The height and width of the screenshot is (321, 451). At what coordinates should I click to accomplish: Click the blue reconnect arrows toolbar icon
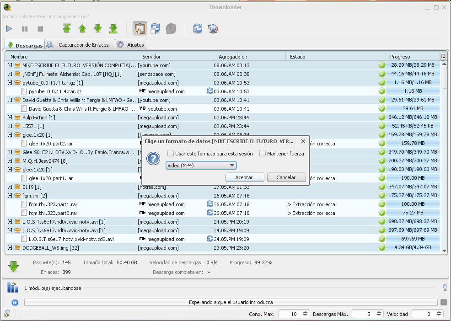pos(198,28)
